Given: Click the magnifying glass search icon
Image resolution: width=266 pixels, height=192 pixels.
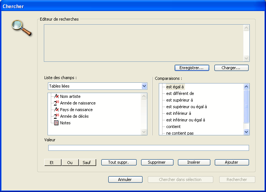Looking at the screenshot, I should 22,28.
